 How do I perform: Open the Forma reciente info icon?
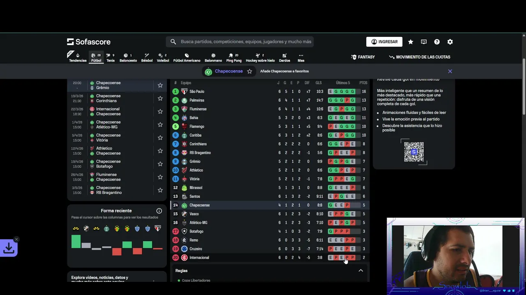[159, 211]
